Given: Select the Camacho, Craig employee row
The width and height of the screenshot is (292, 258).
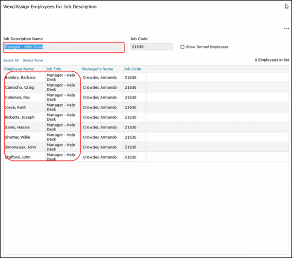Looking at the screenshot, I should point(19,87).
